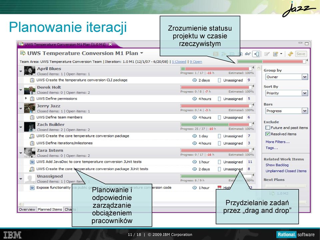Expand the UWS Define permissions item
The image size is (320, 240).
pos(26,98)
